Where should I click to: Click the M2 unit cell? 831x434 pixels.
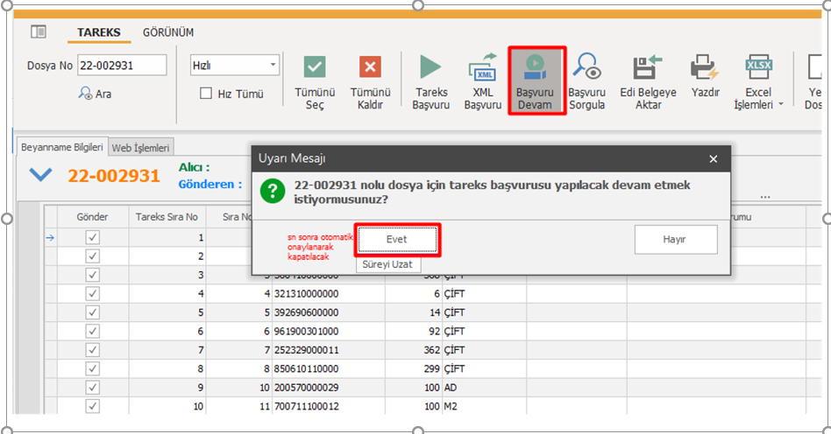coord(485,407)
